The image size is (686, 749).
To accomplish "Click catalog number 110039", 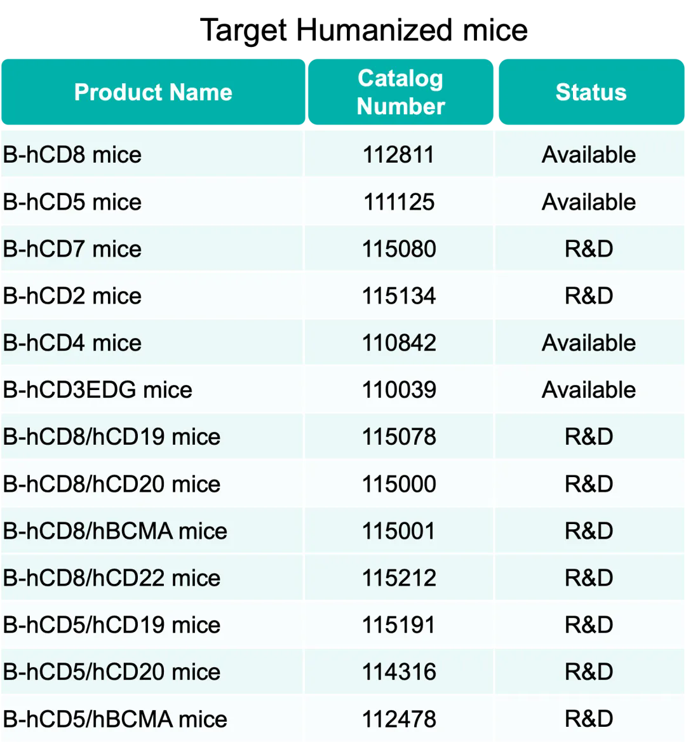I will tap(399, 390).
